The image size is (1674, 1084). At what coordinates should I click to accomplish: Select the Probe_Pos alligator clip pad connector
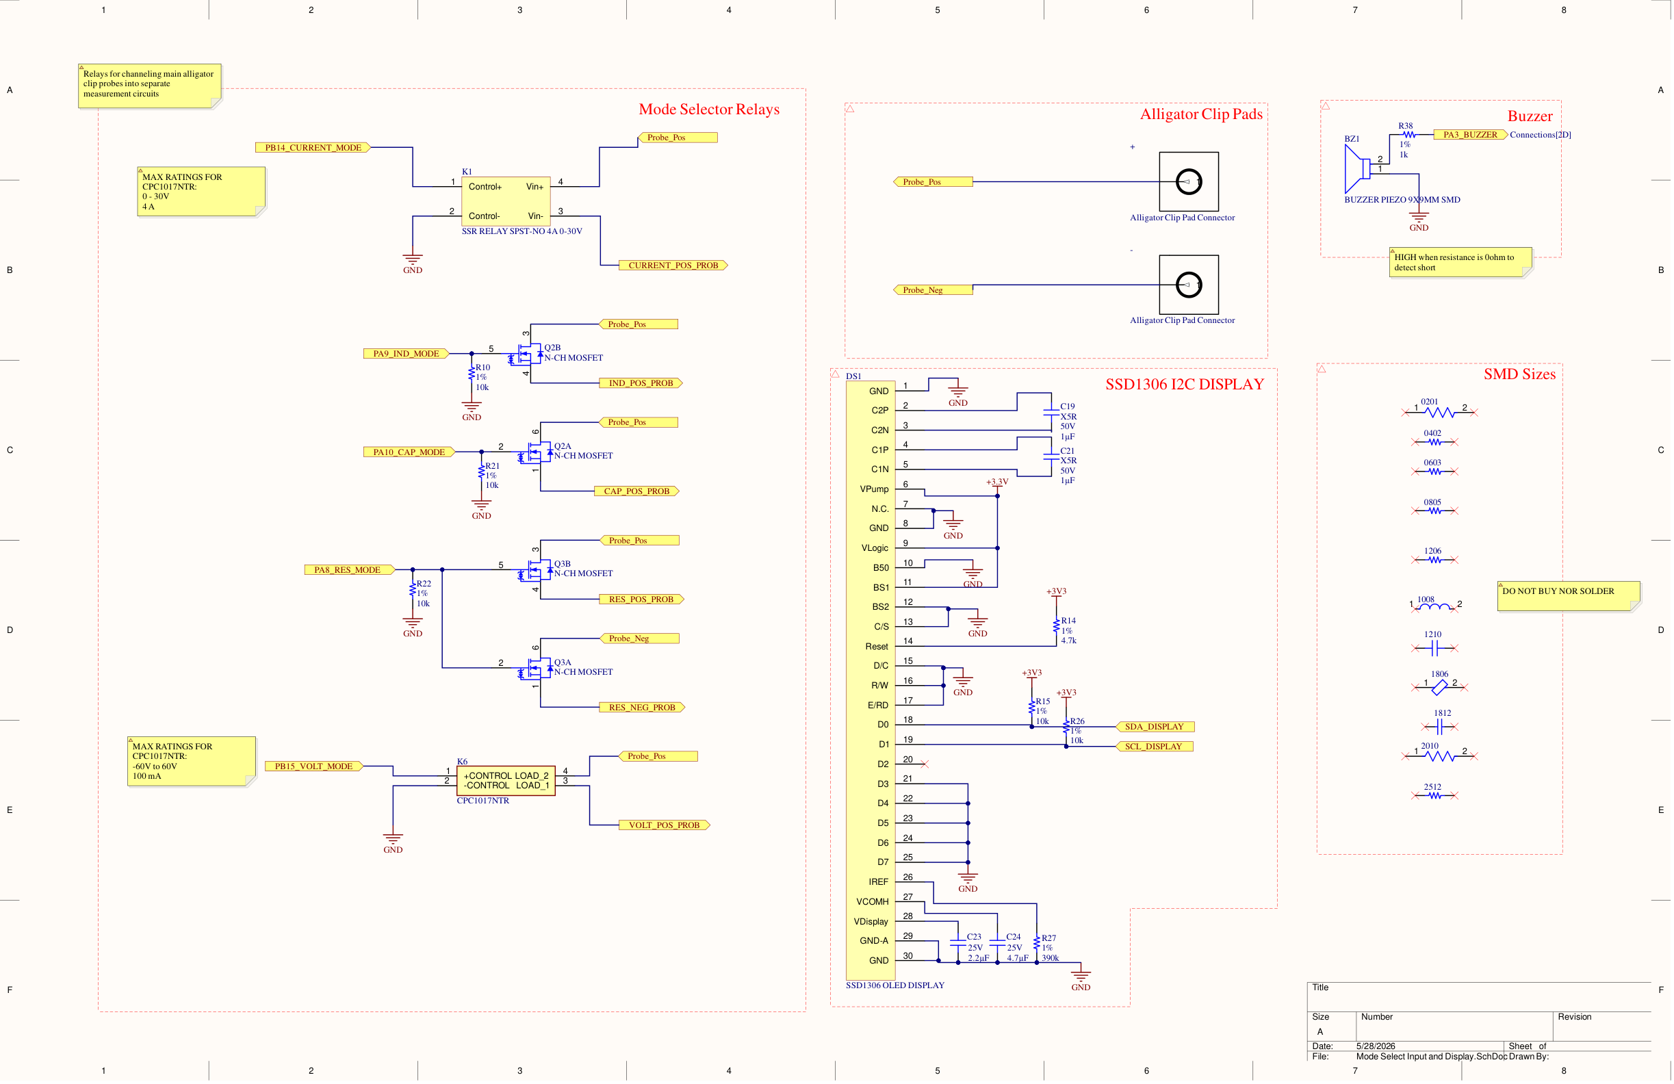[1189, 181]
